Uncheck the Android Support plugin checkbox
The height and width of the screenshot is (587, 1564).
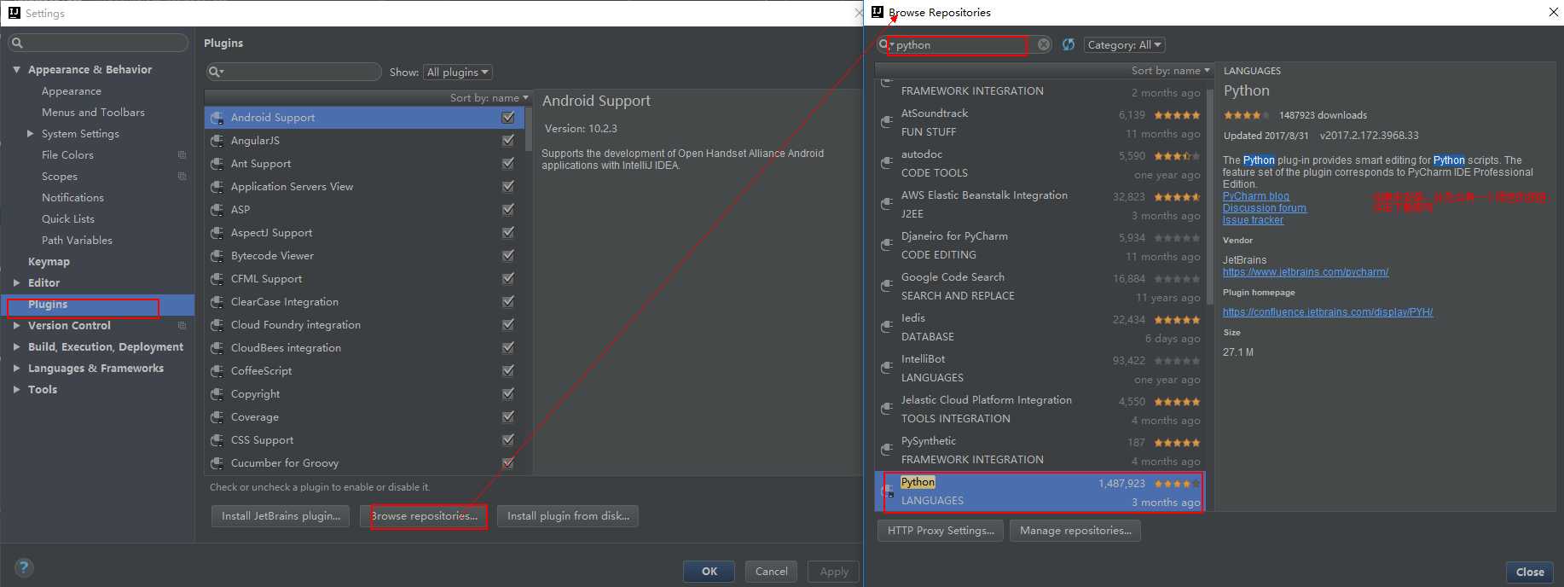click(x=508, y=118)
